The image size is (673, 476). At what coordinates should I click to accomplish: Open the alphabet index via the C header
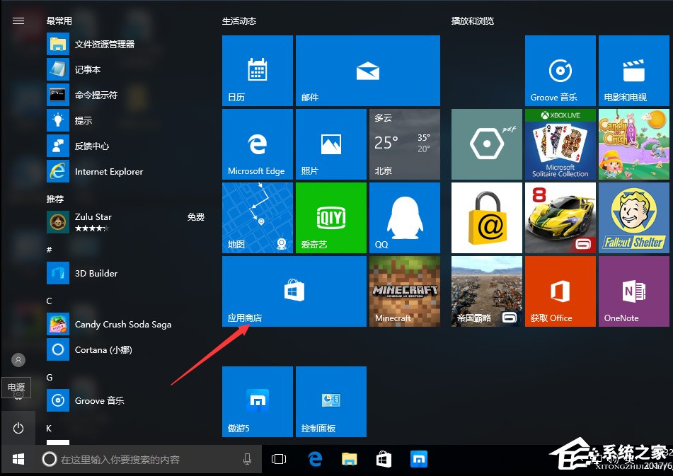coord(49,301)
